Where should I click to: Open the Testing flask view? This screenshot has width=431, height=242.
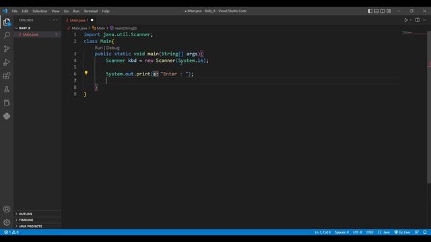7,89
